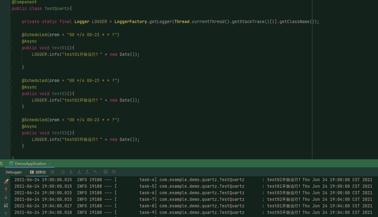Click the @Async annotation above test02
Screen dimensions: 378x217
pos(29,87)
